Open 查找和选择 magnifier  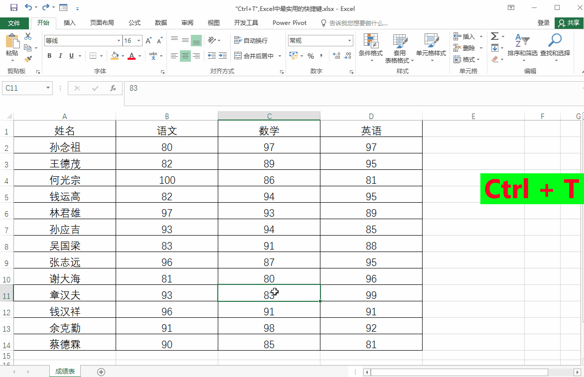click(x=555, y=46)
